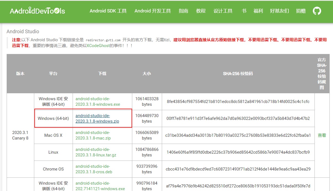Screen dimensions: 333x191
Task: Select the 1084786866 bytes size cell
Action: click(147, 152)
